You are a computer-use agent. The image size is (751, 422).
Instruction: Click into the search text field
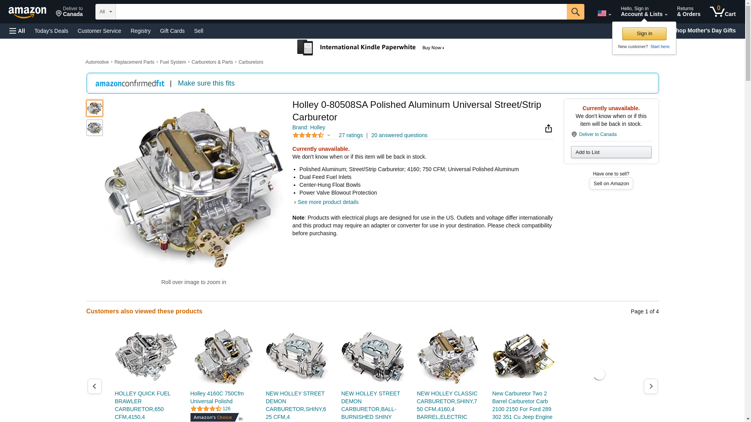coord(340,12)
